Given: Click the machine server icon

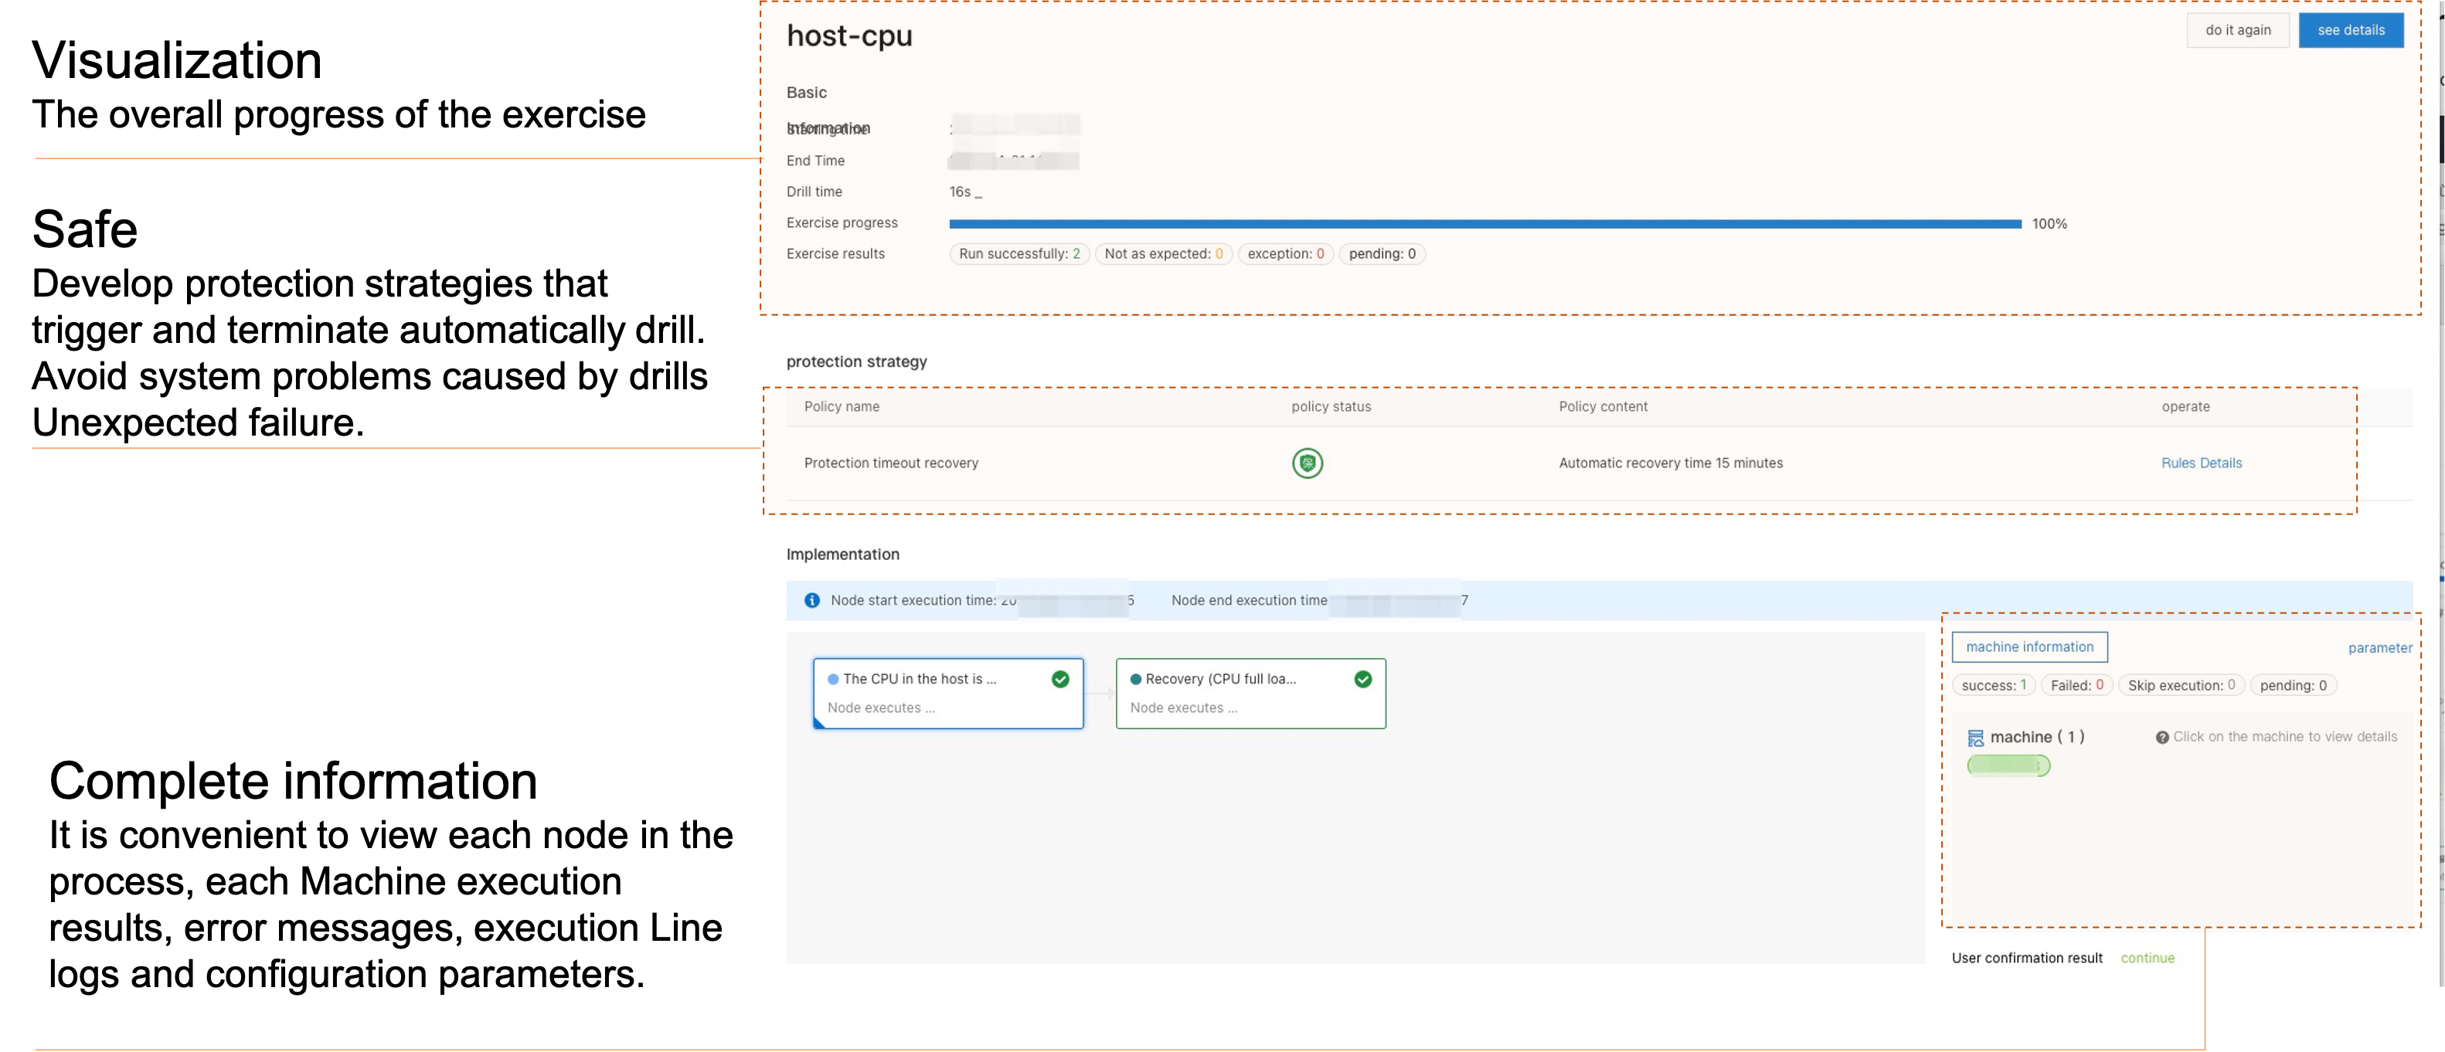Looking at the screenshot, I should [1975, 738].
